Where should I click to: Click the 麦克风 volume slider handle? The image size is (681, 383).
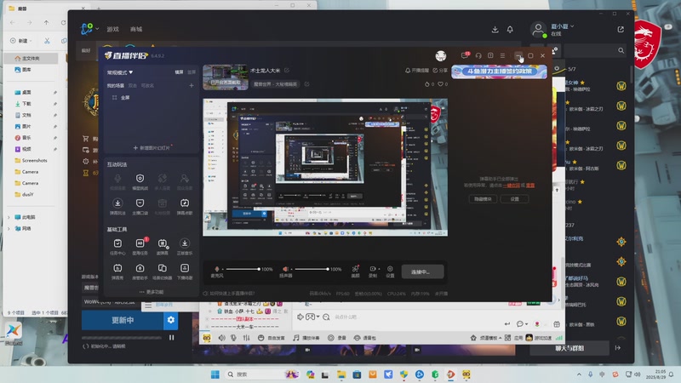point(259,269)
